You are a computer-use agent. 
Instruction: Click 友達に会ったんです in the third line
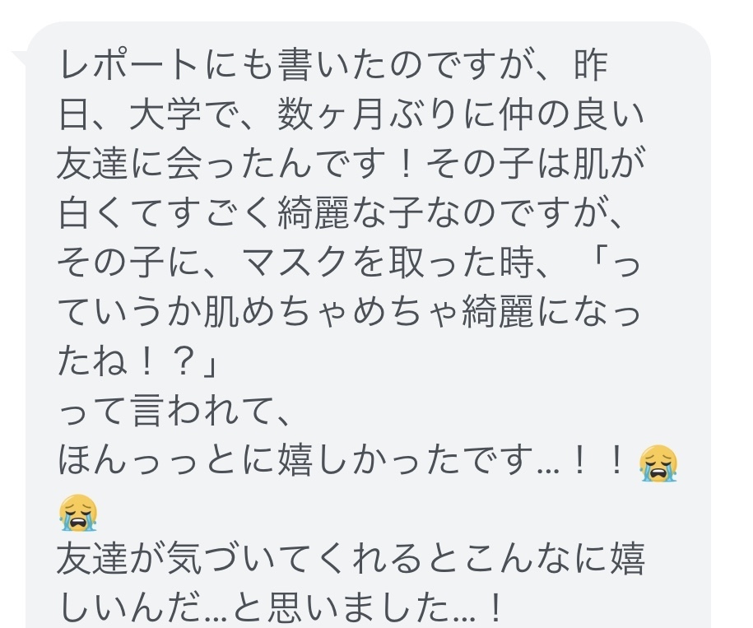pyautogui.click(x=222, y=164)
